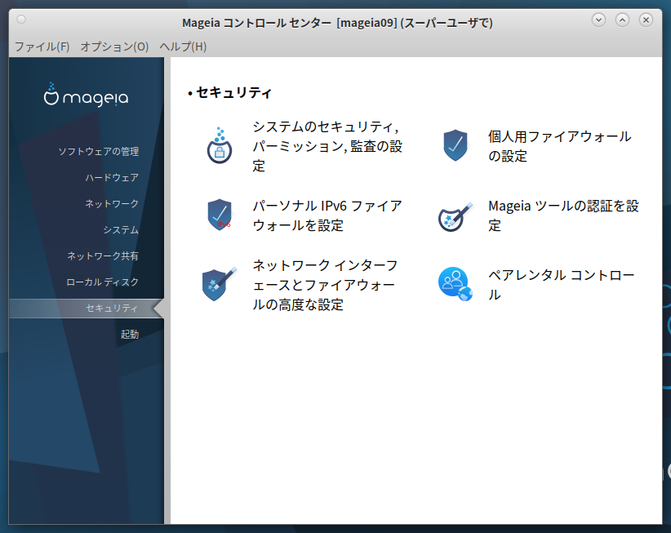Select ローカルディスク category in sidebar
The width and height of the screenshot is (671, 533).
(x=102, y=282)
